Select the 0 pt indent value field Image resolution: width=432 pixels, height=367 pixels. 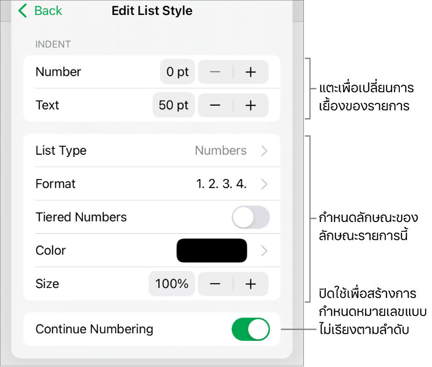point(177,72)
